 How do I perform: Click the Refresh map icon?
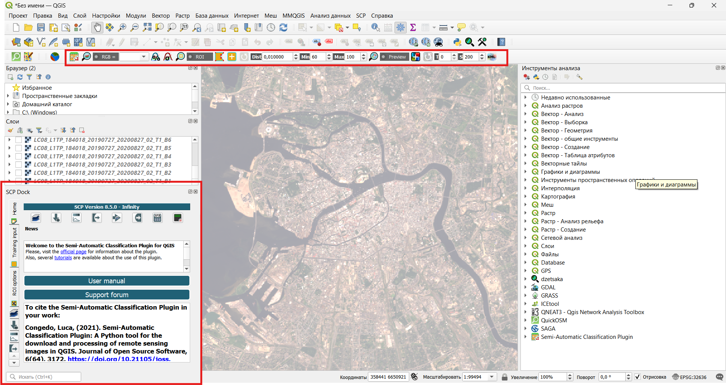tap(283, 27)
